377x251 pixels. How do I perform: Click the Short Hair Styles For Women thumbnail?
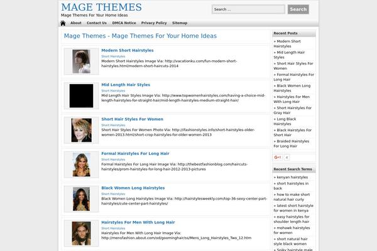[81, 130]
